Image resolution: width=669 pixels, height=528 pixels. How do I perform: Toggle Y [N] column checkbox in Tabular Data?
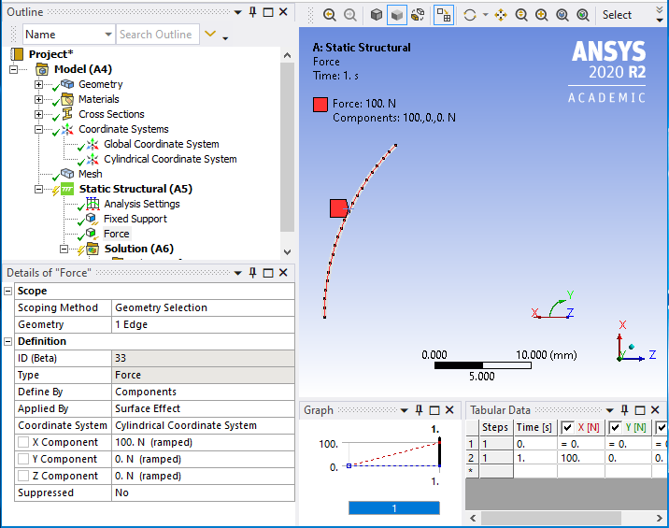[615, 427]
